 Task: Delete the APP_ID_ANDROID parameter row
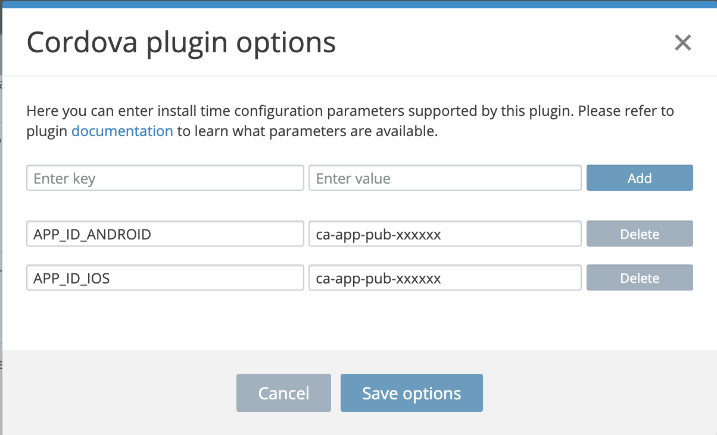coord(640,234)
